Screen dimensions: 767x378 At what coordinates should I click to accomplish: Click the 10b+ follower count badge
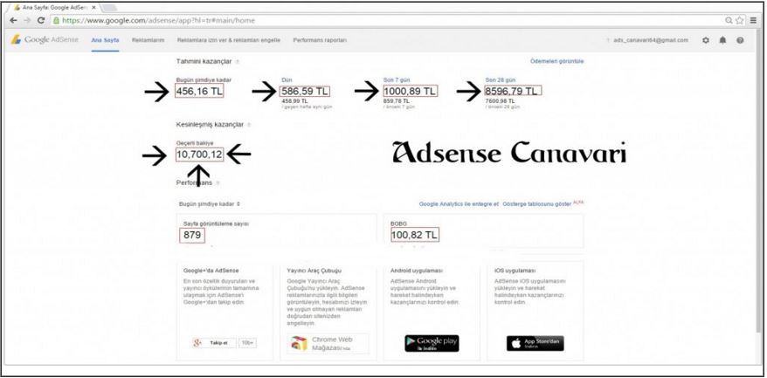[x=247, y=343]
